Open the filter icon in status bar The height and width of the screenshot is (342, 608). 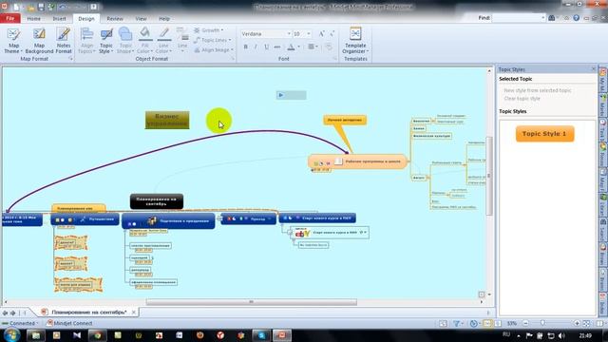(x=457, y=323)
